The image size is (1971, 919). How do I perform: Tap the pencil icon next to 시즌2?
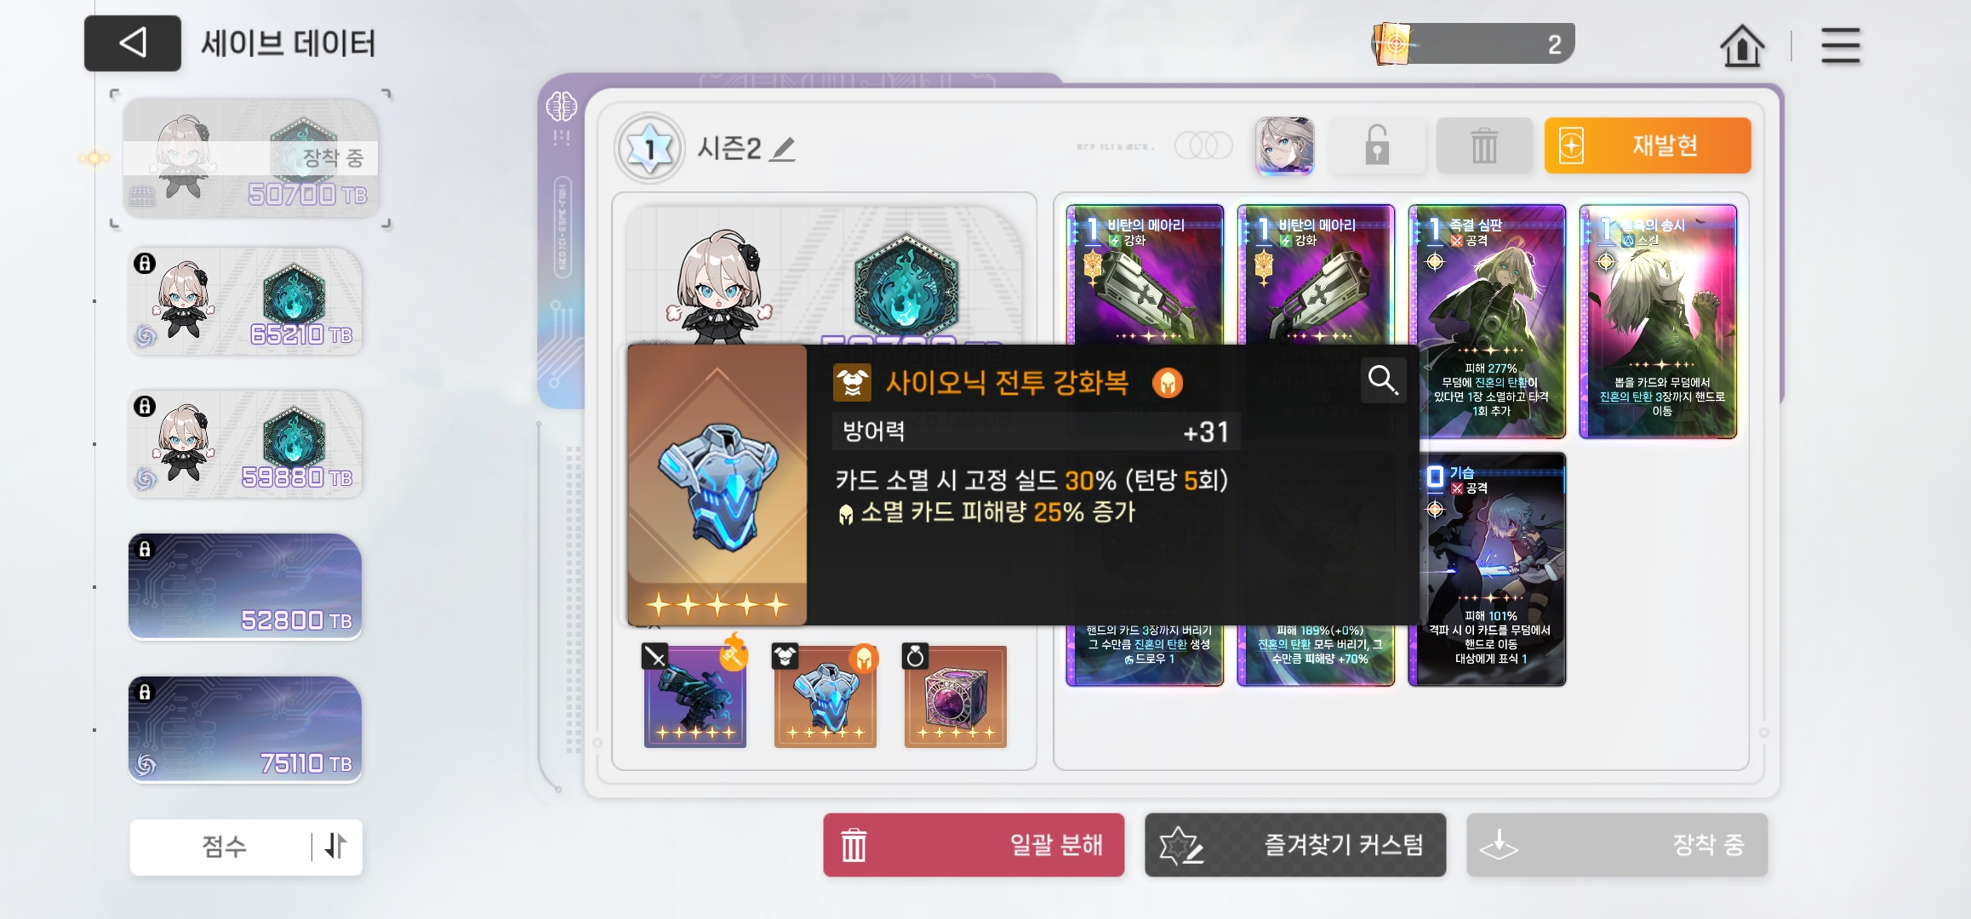click(x=782, y=149)
